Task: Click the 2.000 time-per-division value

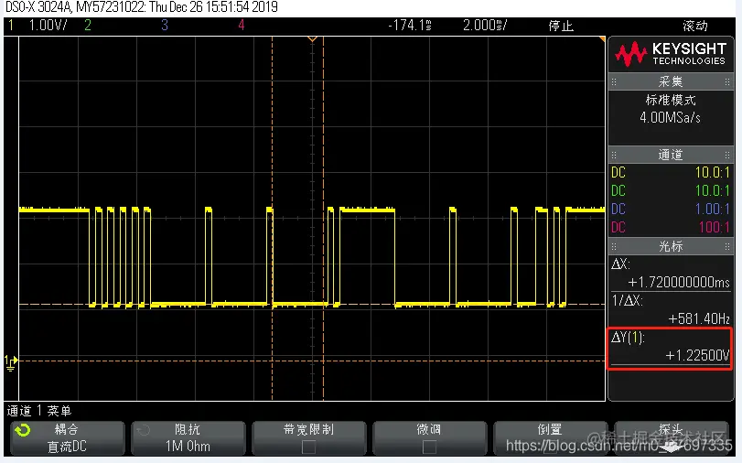Action: coord(485,25)
